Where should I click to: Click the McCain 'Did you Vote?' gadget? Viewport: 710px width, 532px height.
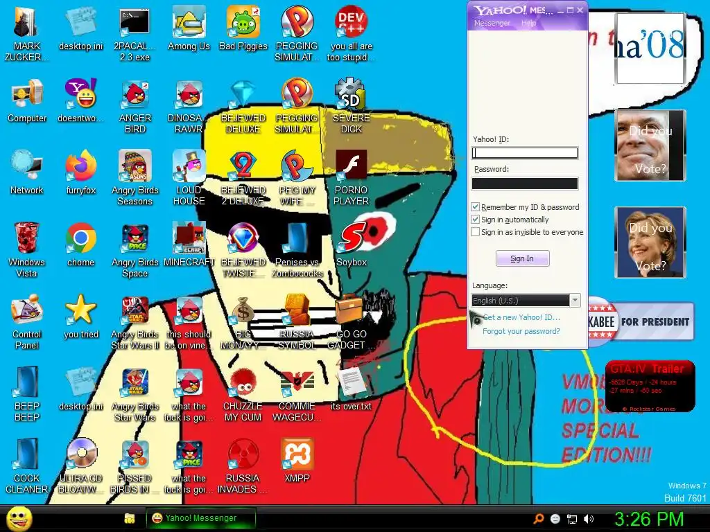click(650, 145)
